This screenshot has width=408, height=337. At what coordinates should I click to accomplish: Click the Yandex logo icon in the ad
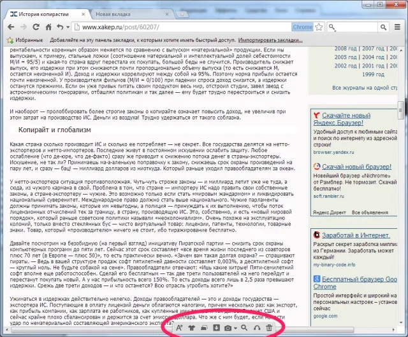tap(316, 115)
